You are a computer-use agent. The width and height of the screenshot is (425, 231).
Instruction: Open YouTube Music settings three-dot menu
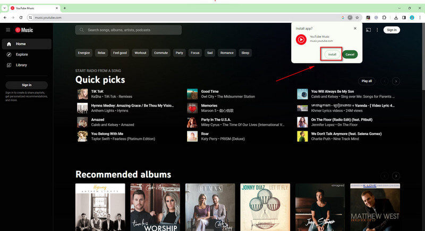tap(377, 30)
